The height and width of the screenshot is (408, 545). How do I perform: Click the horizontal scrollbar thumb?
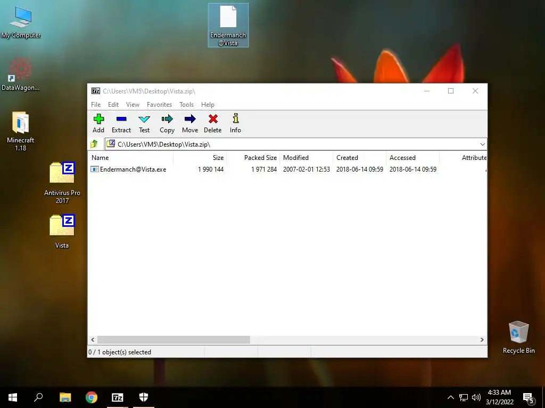pyautogui.click(x=174, y=339)
